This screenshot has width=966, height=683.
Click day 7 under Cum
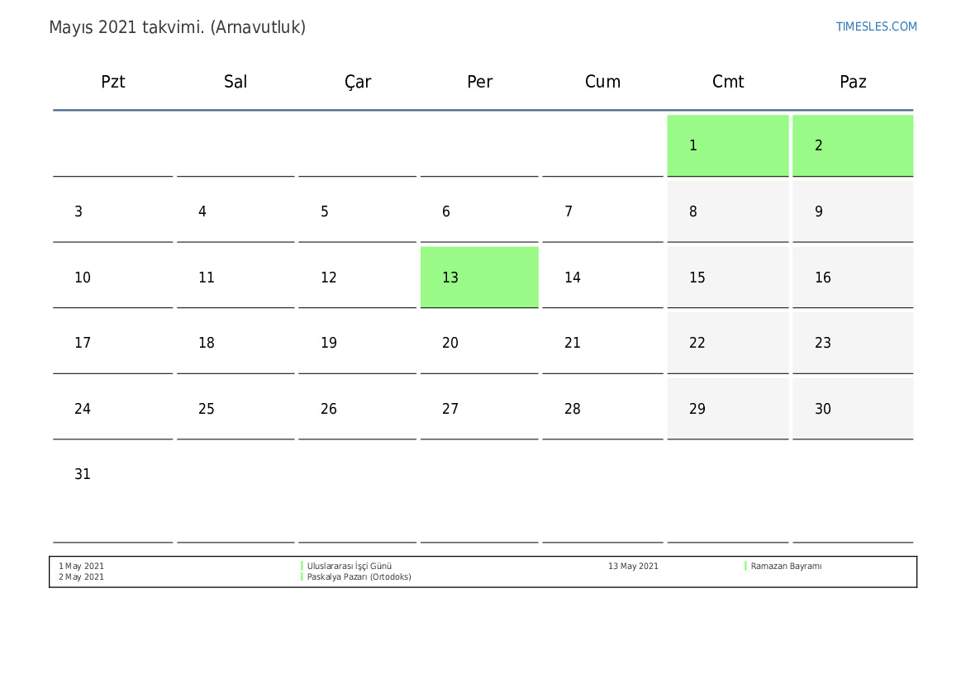tap(569, 211)
